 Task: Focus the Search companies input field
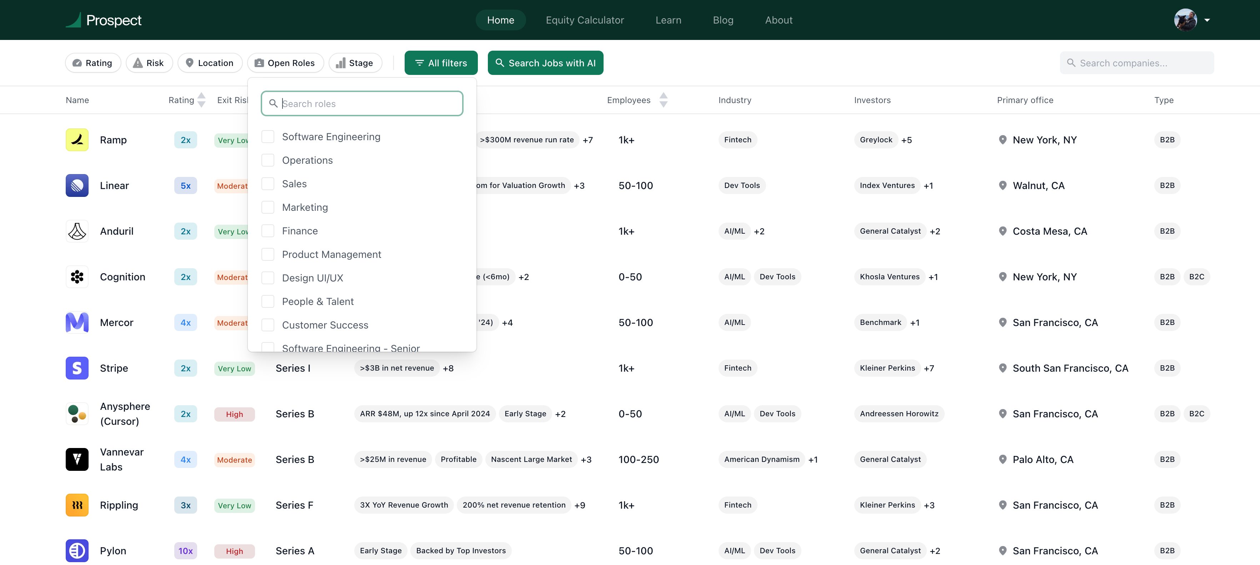(x=1137, y=63)
